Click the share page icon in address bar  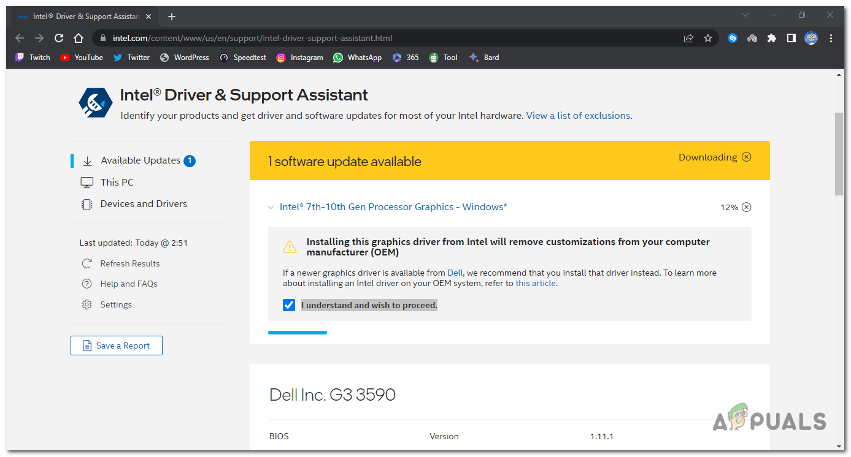(x=688, y=38)
